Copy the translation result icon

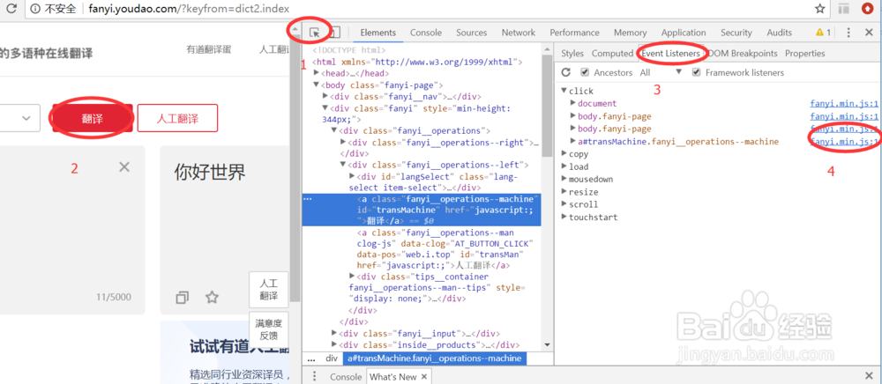click(x=183, y=297)
